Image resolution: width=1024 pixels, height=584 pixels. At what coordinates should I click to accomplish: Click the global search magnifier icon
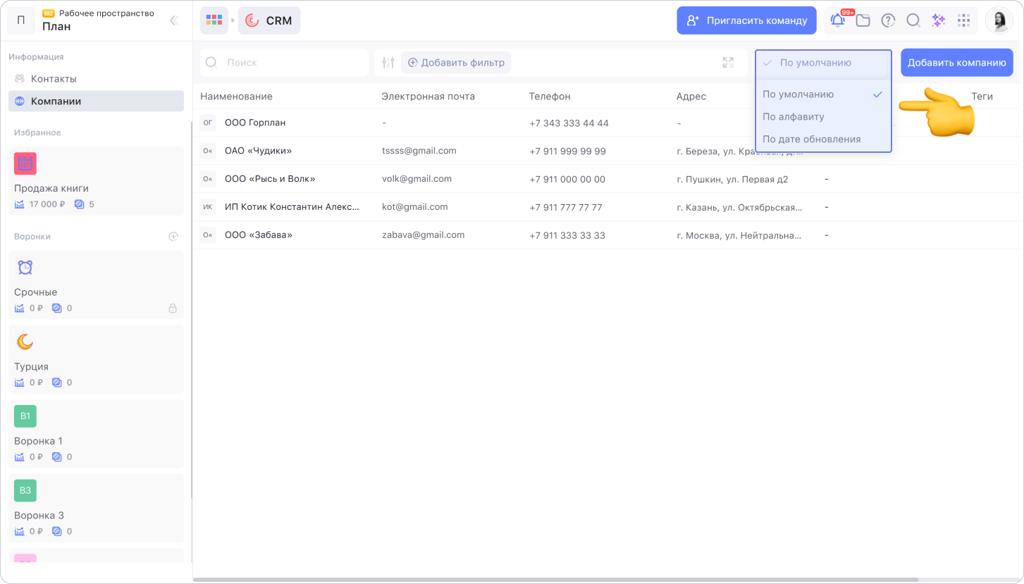pos(913,20)
